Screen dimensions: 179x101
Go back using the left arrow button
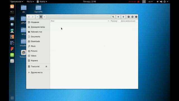[x=29, y=17]
